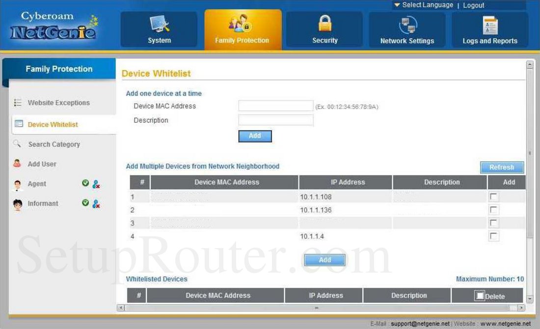The height and width of the screenshot is (329, 540).
Task: Open Website Exceptions in sidebar
Action: click(58, 102)
